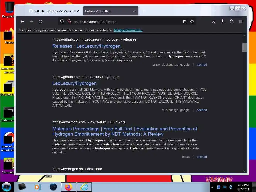Open the media player taskbar icon
This screenshot has height=192, width=256.
(37, 187)
